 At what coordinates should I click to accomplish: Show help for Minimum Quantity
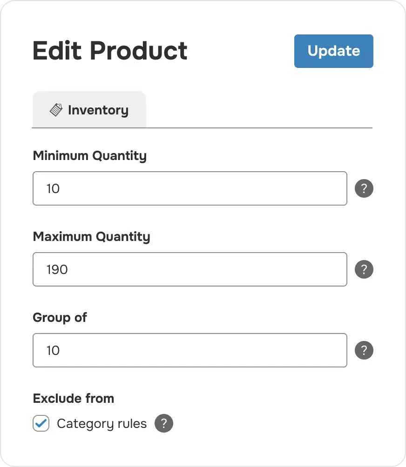tap(364, 189)
